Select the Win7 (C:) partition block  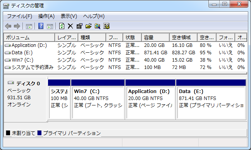[98, 99]
